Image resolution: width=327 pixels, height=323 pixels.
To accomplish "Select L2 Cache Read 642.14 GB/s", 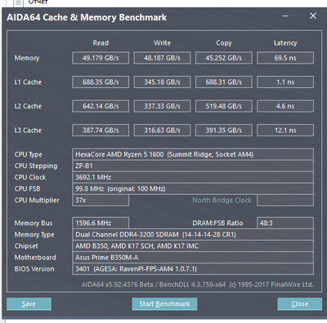I will [x=101, y=106].
